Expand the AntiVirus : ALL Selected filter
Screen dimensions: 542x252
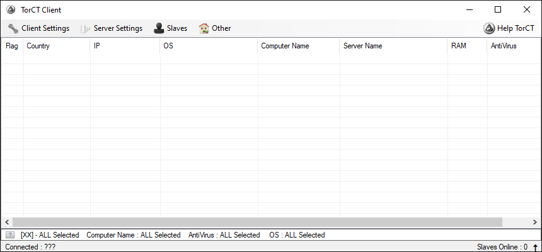click(224, 235)
